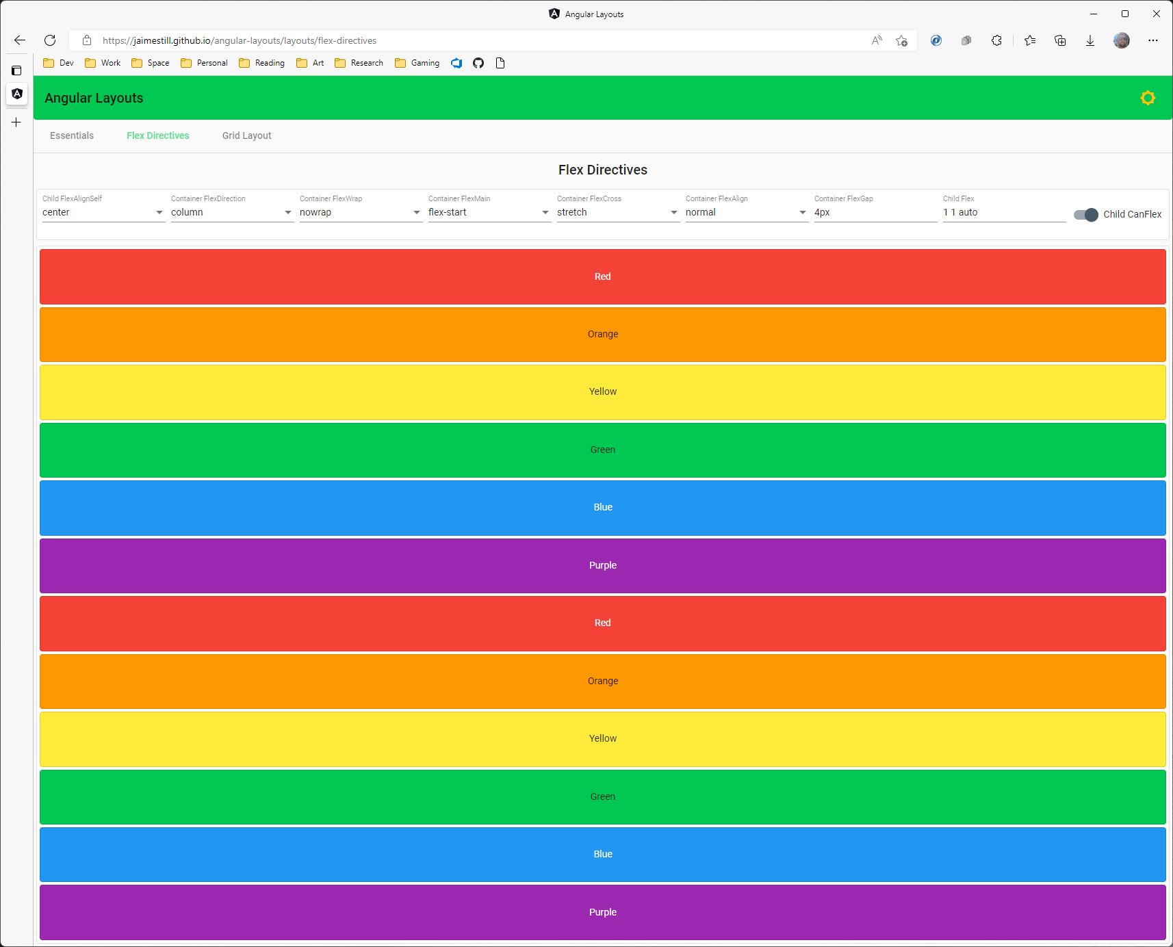1173x947 pixels.
Task: Open the GitHub shortcut in the favorites bar
Action: (x=478, y=62)
